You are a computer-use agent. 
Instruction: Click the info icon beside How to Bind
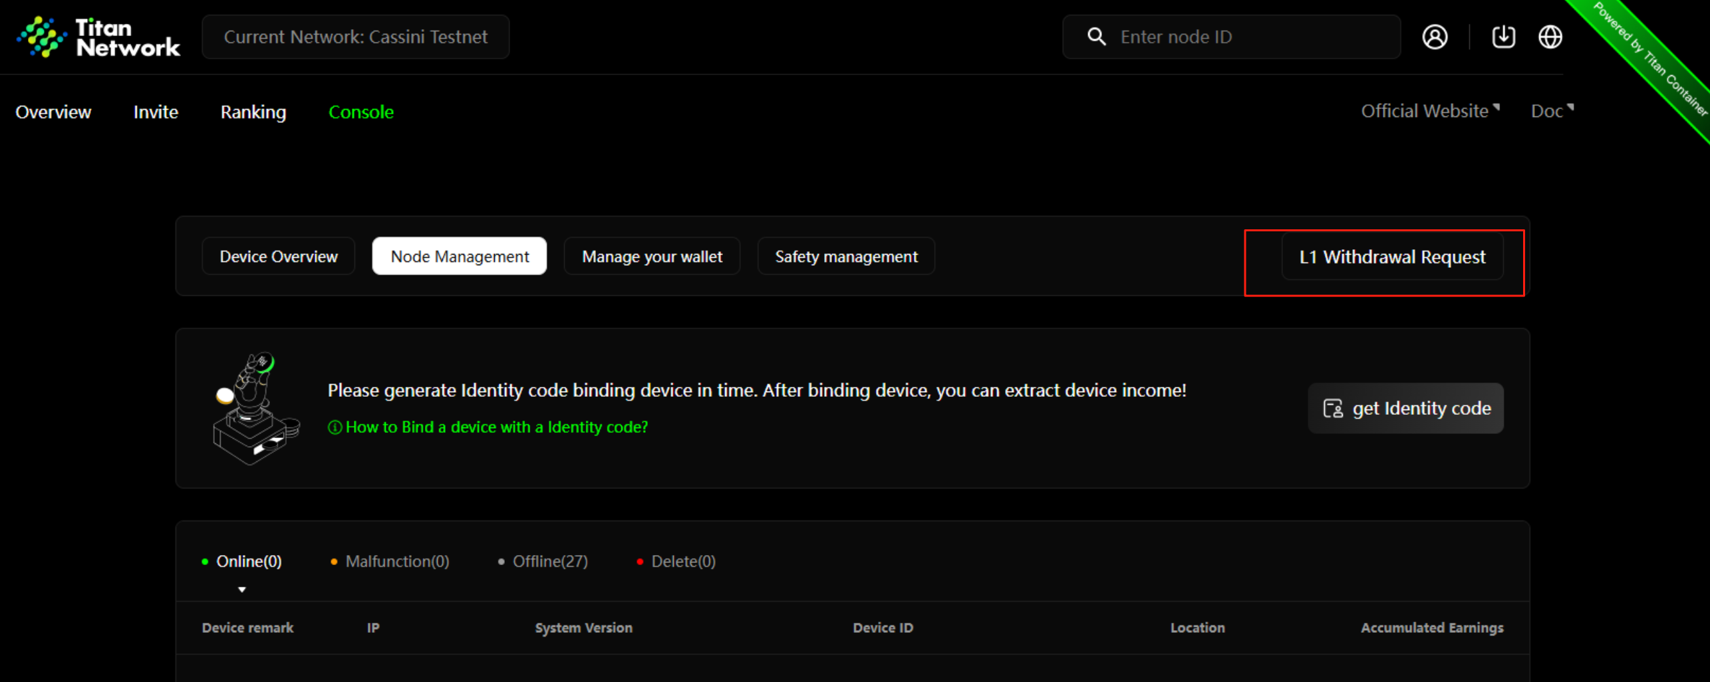(335, 427)
